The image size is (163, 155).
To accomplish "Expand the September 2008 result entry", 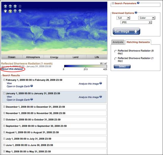I will (x=4, y=126).
